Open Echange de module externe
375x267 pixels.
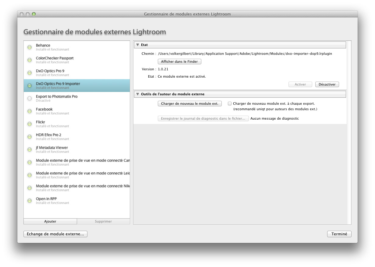pyautogui.click(x=55, y=234)
